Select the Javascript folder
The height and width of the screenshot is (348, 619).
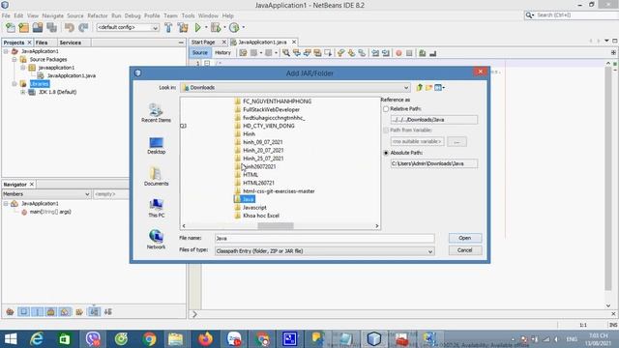[x=254, y=208]
